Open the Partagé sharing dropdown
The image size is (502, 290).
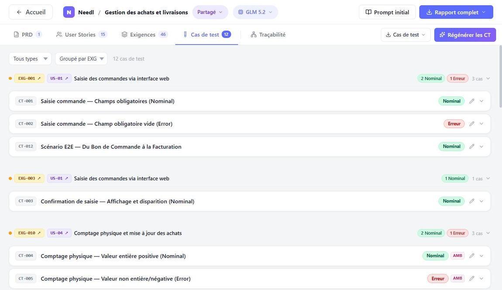point(210,12)
